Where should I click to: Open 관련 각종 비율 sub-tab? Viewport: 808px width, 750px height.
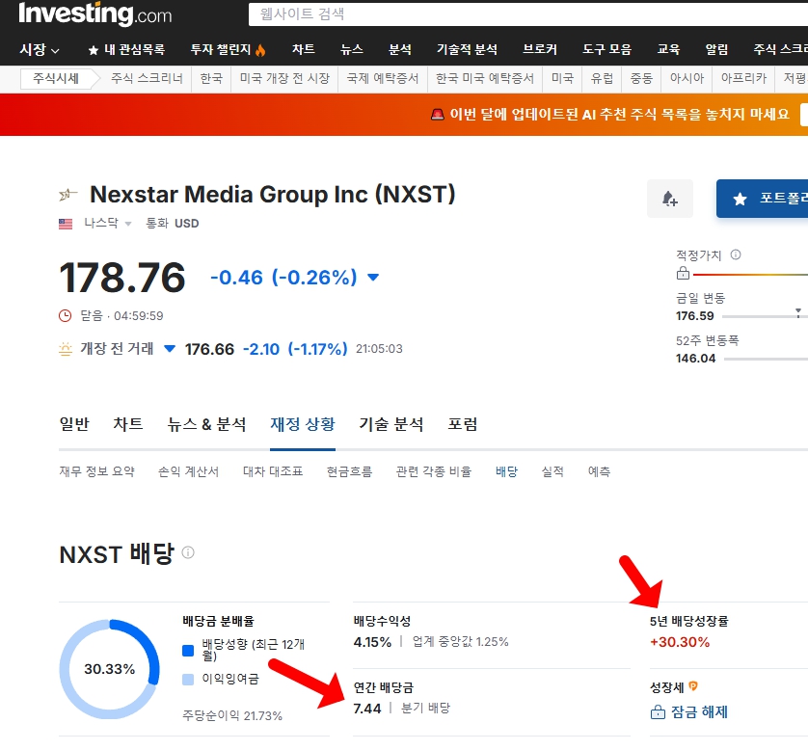pyautogui.click(x=433, y=471)
